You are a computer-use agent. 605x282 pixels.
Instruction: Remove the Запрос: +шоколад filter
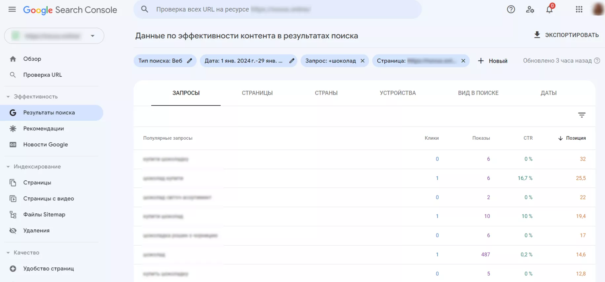tap(362, 61)
